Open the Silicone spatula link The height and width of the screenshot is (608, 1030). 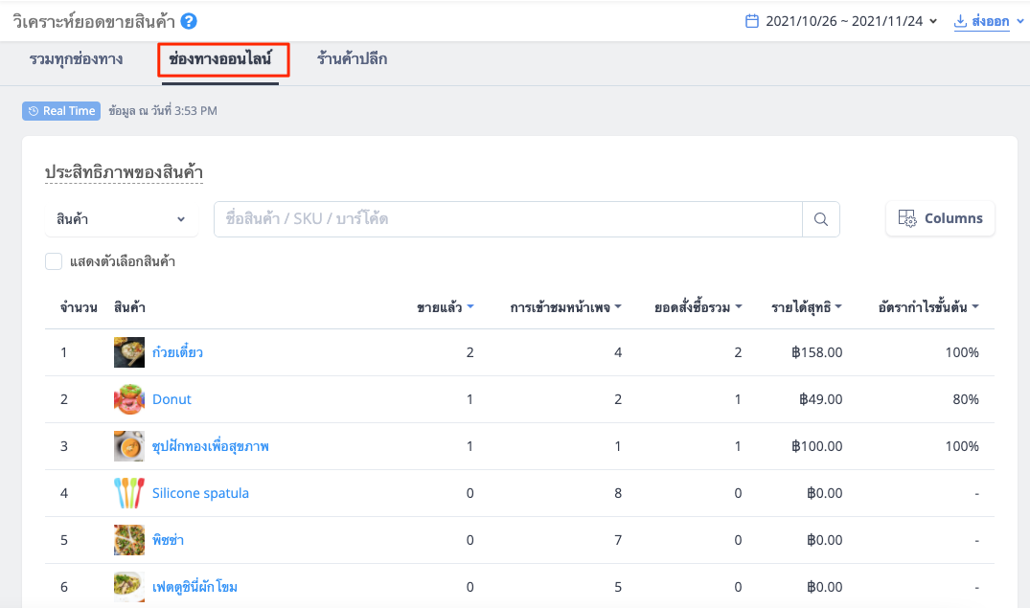200,493
